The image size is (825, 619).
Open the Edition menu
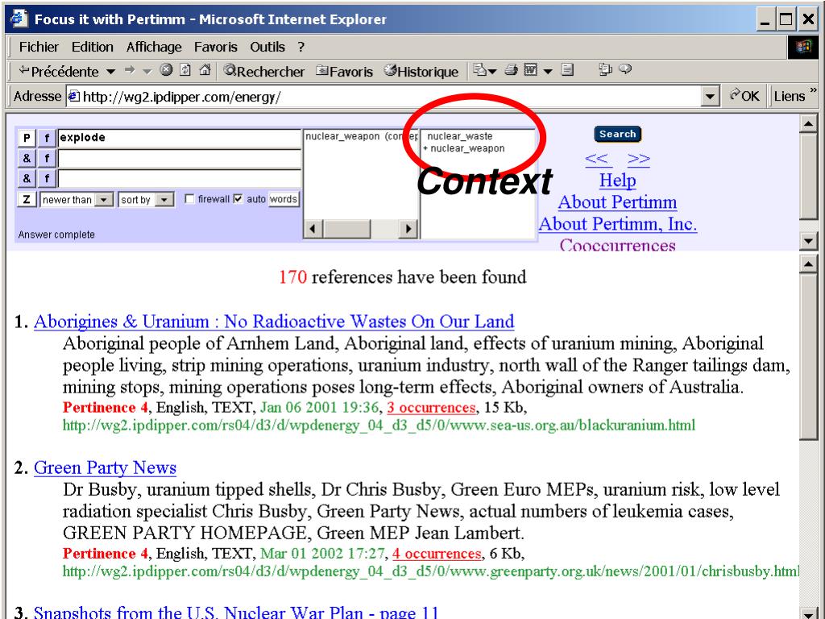click(x=93, y=47)
